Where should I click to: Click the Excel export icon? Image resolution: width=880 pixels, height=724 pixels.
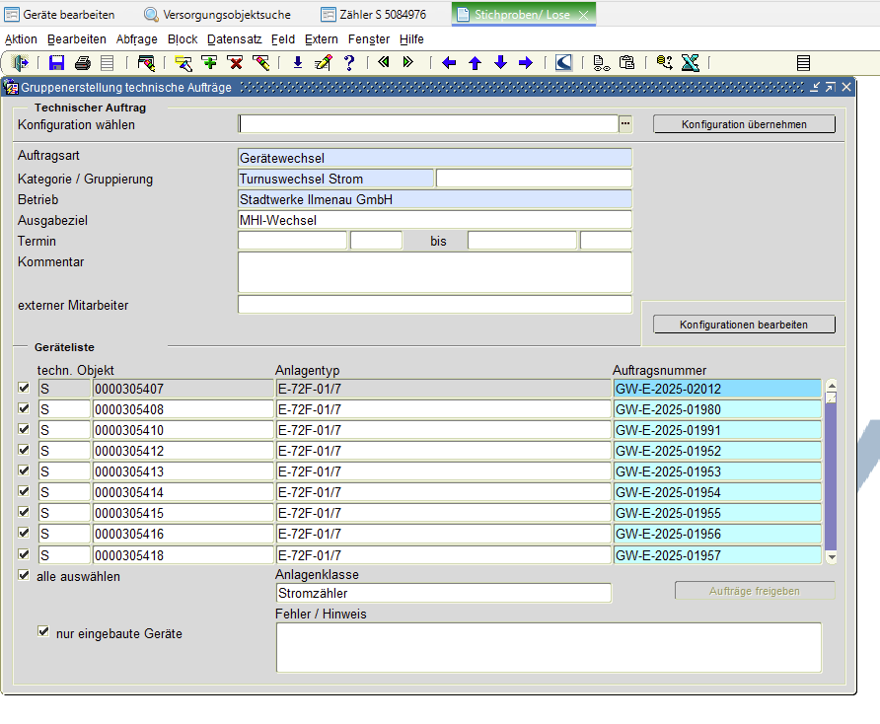pyautogui.click(x=691, y=63)
